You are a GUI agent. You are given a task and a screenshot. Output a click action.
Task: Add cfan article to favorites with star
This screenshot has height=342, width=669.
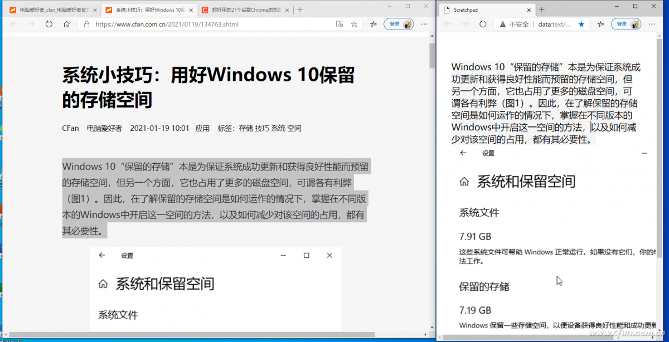[354, 25]
